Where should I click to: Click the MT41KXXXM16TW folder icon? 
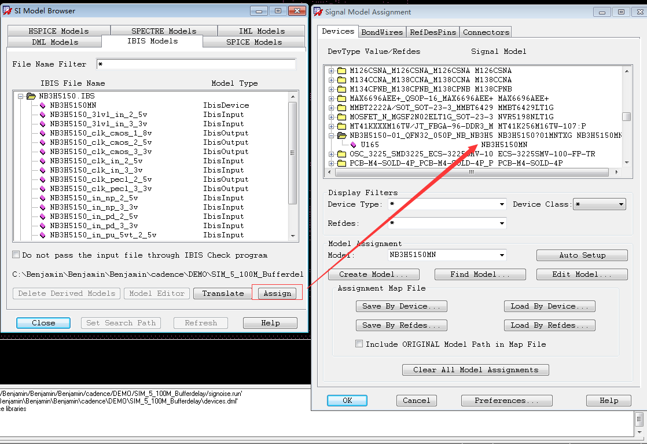tap(341, 126)
